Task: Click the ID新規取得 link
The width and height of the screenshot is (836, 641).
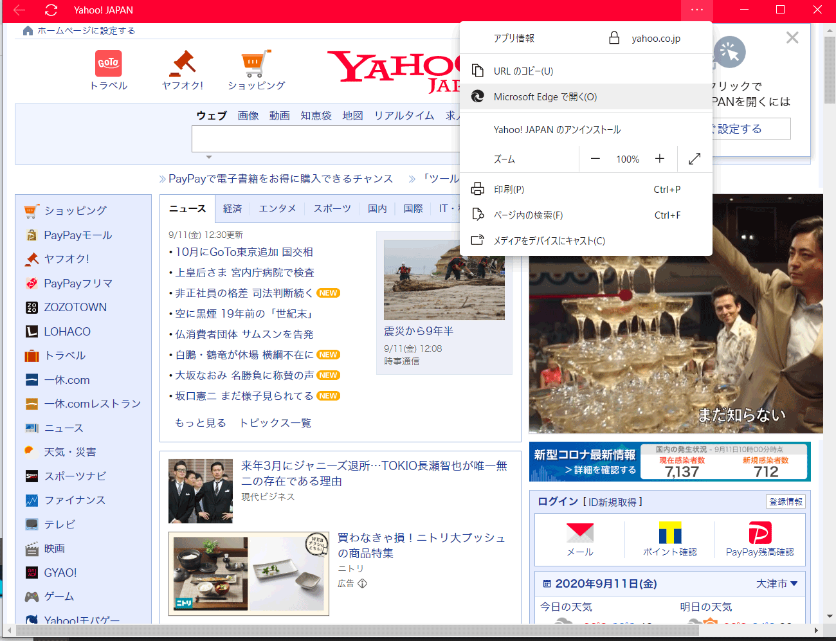Action: (612, 502)
